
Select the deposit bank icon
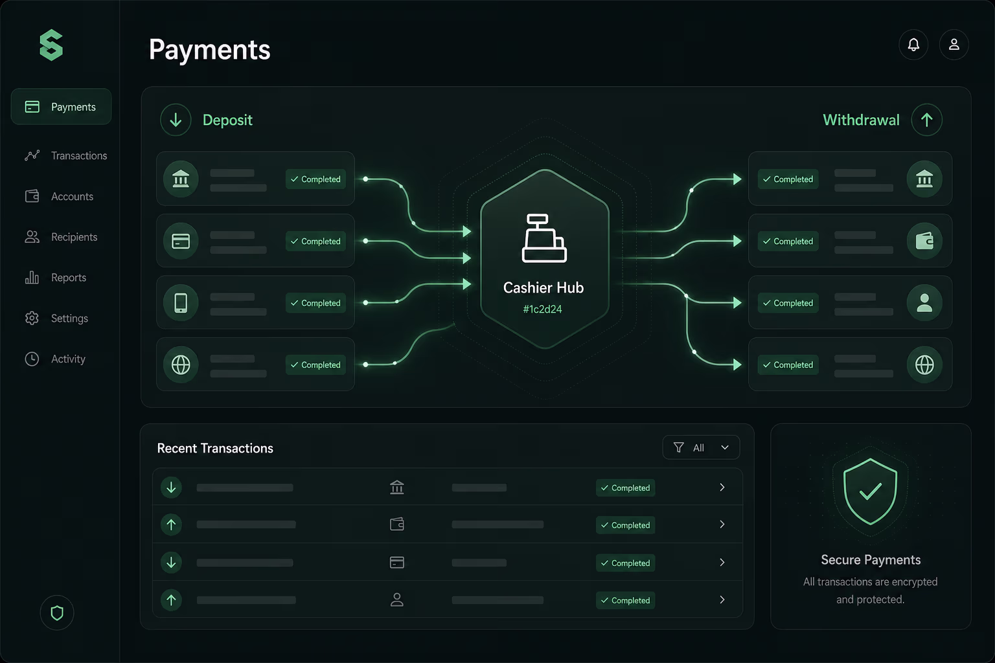pyautogui.click(x=181, y=179)
